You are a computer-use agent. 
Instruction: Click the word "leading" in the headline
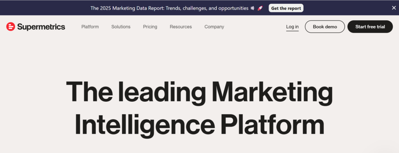tap(162, 93)
